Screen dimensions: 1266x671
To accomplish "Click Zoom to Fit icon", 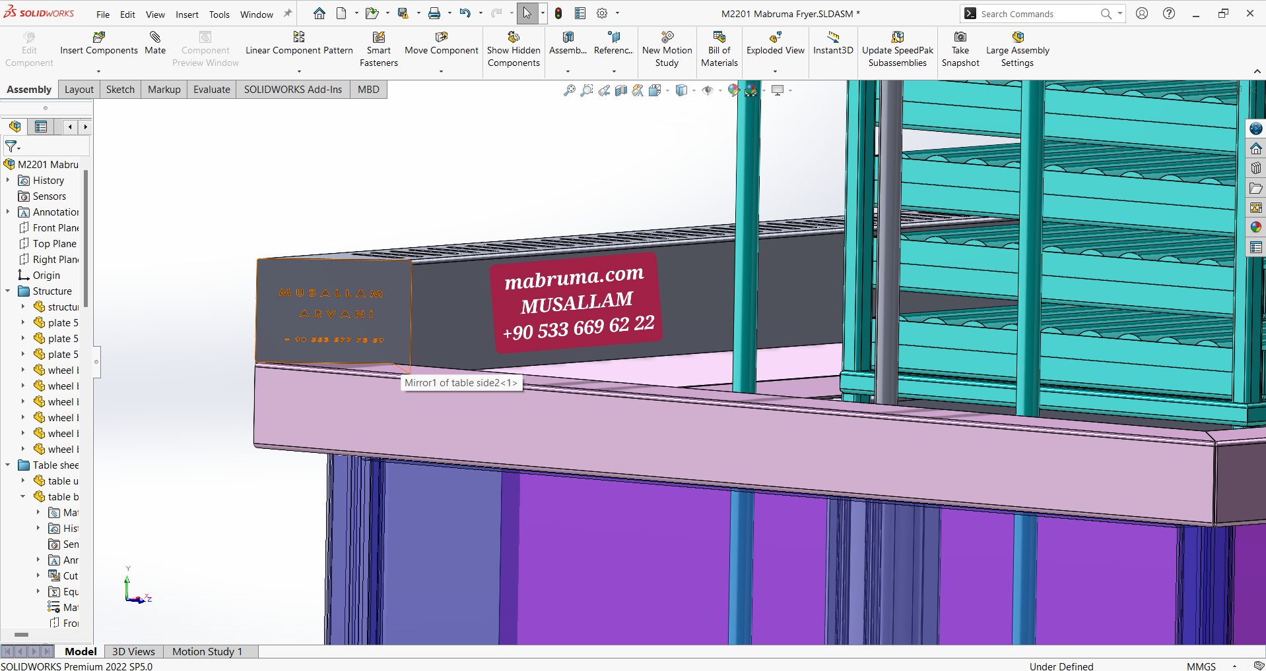I will coord(569,90).
